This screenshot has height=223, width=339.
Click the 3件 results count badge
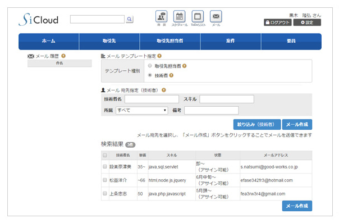(130, 145)
